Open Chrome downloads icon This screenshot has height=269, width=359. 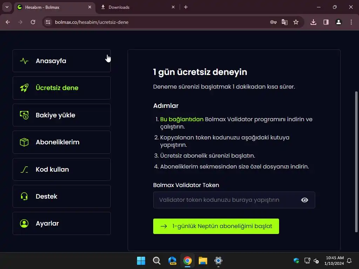click(x=313, y=22)
